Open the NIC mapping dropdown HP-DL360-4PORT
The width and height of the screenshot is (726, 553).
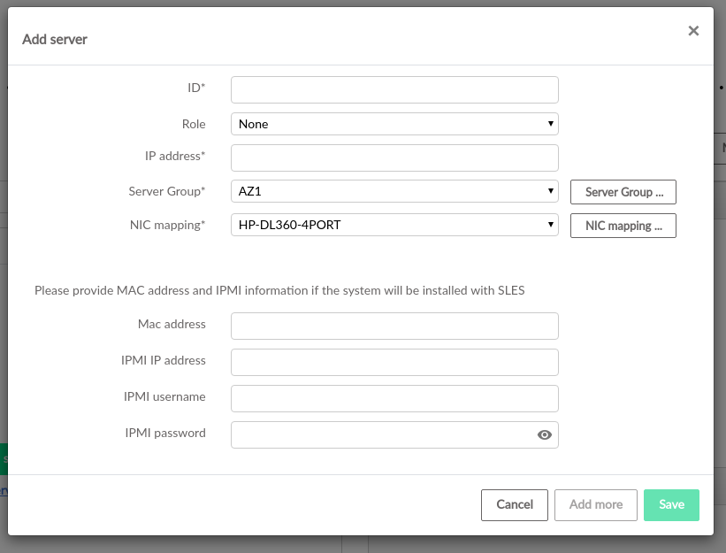394,225
